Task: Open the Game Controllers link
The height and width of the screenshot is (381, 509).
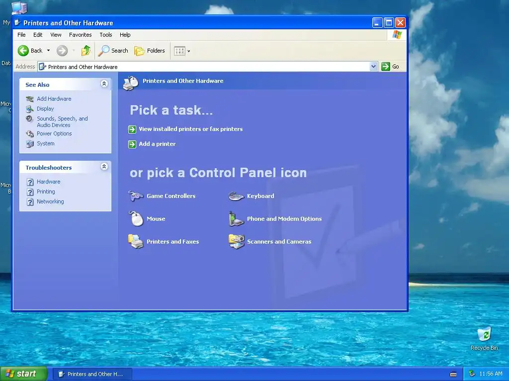Action: coord(171,196)
